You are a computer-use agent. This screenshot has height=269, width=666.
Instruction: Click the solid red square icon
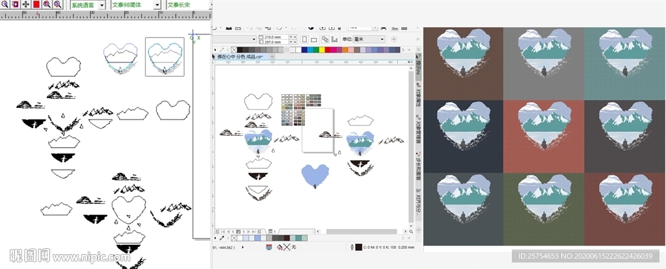pos(36,5)
